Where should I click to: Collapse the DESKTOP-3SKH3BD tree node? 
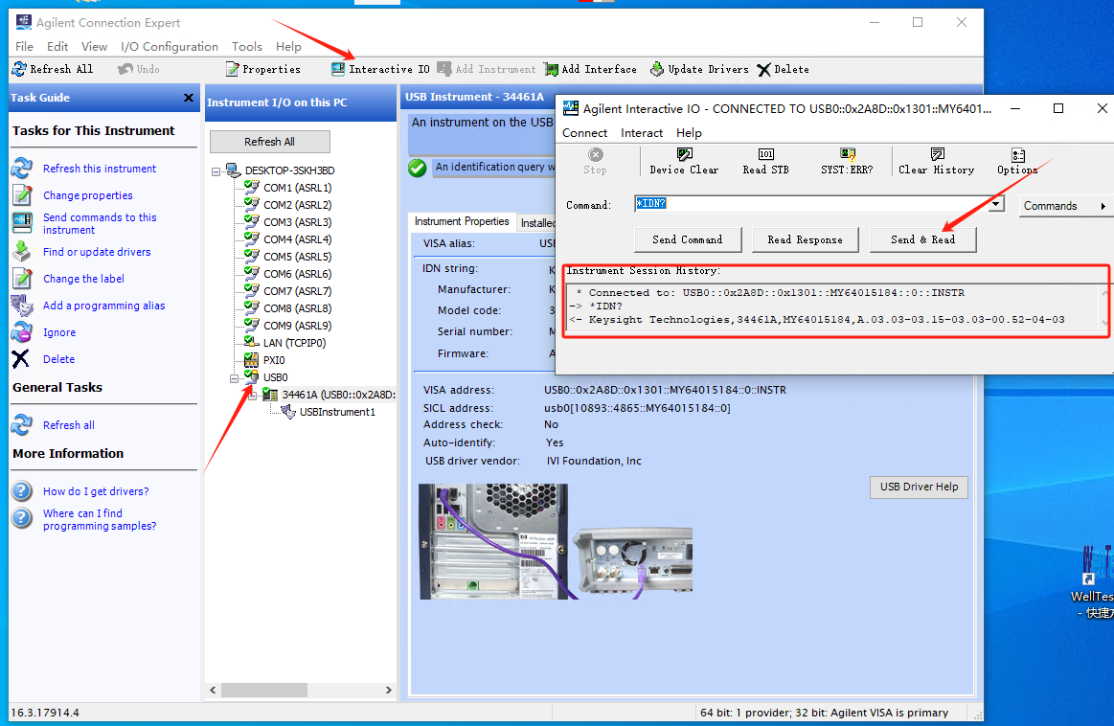tap(216, 171)
